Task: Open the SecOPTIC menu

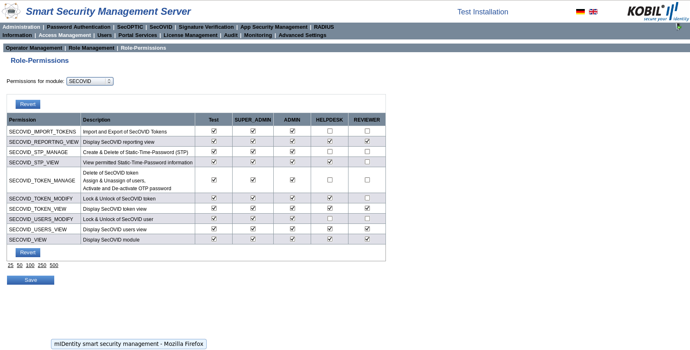Action: tap(130, 27)
